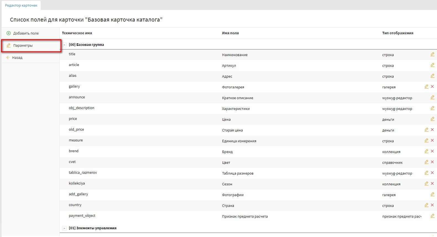
Task: Delete the gallery field with red X
Action: click(x=432, y=86)
